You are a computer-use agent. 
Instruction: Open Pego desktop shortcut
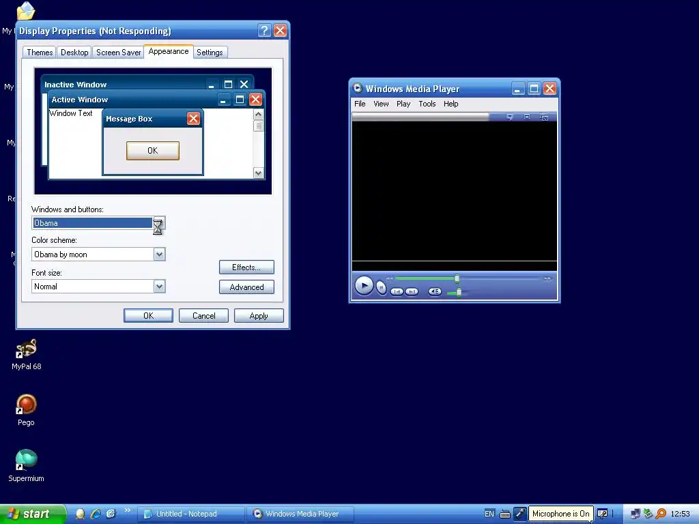coord(27,410)
